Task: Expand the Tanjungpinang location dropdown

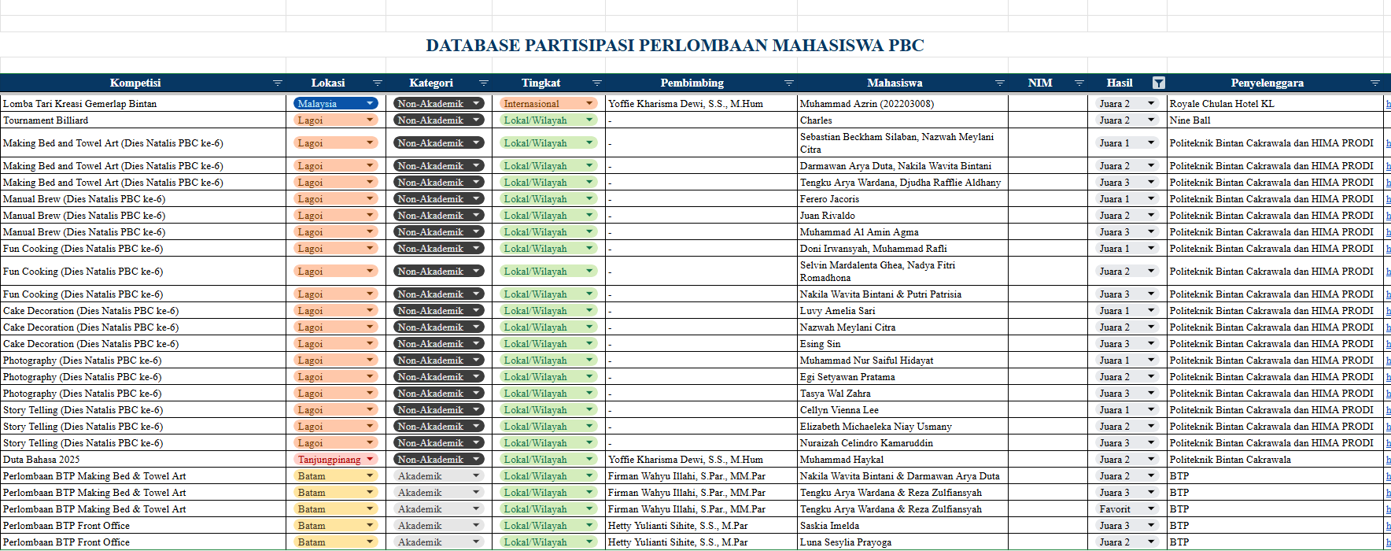Action: [370, 460]
